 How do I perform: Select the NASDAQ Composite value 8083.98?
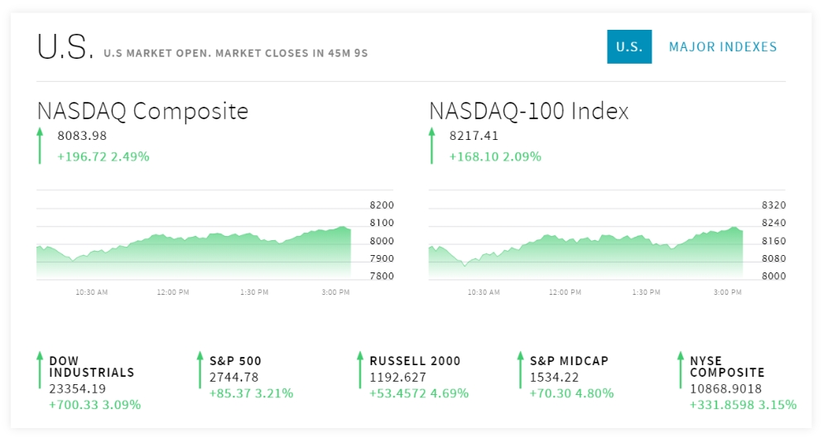(82, 136)
